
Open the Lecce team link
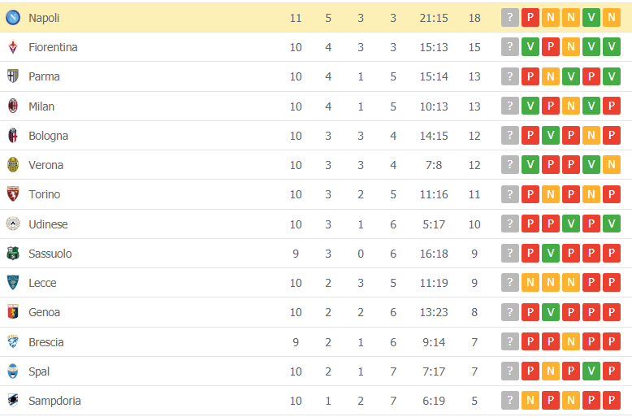(x=42, y=283)
